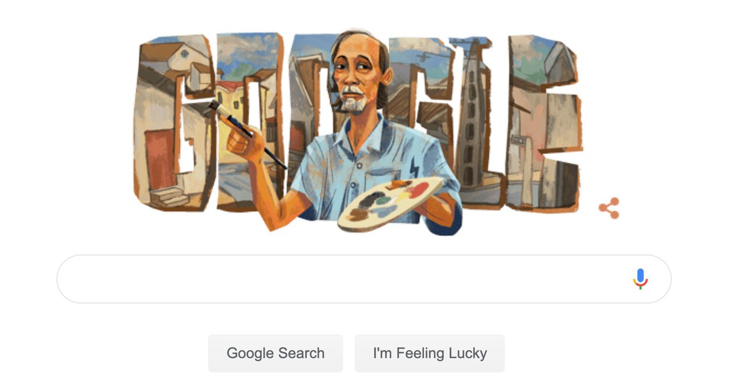
Task: Pick the red paint blob on the palette
Action: tap(417, 190)
